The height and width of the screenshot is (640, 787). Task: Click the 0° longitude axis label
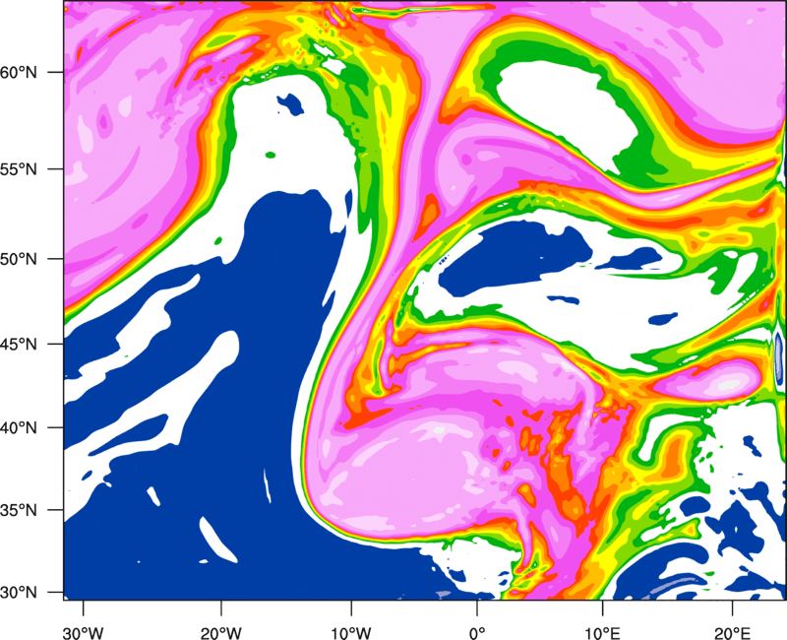pos(477,633)
